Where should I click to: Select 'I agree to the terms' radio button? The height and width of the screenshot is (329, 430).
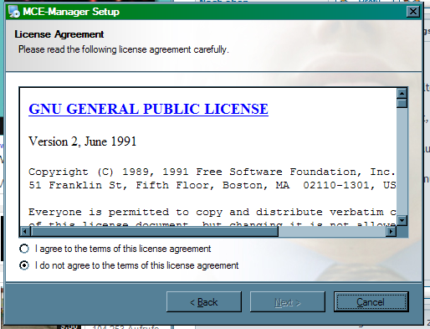coord(24,249)
